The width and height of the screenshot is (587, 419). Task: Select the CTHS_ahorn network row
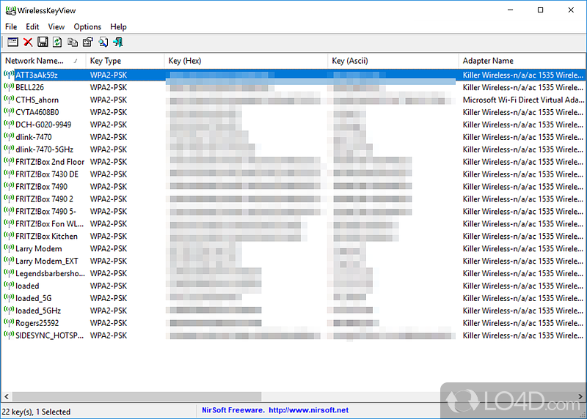click(x=293, y=100)
